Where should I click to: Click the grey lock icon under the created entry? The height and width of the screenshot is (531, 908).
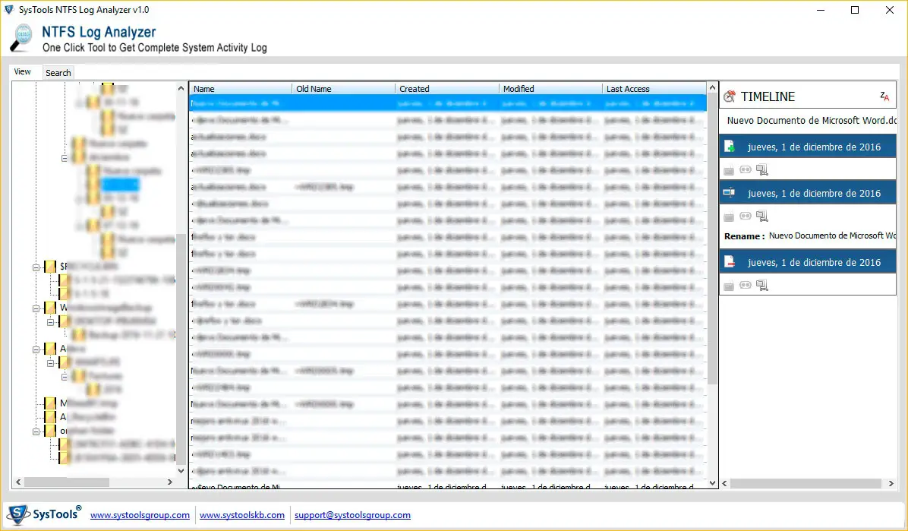[x=729, y=170]
